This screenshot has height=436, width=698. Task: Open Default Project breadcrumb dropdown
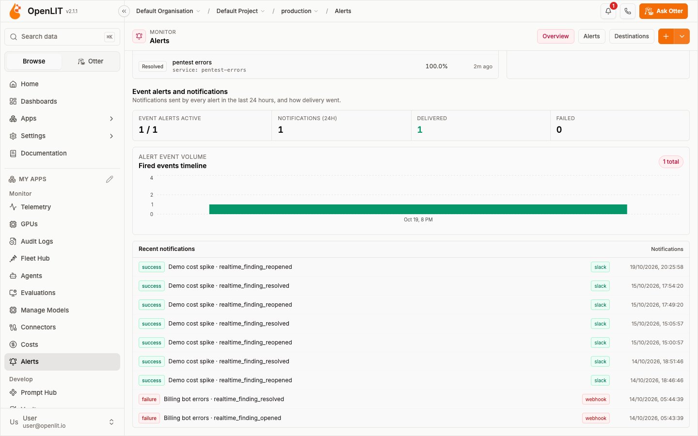(240, 11)
